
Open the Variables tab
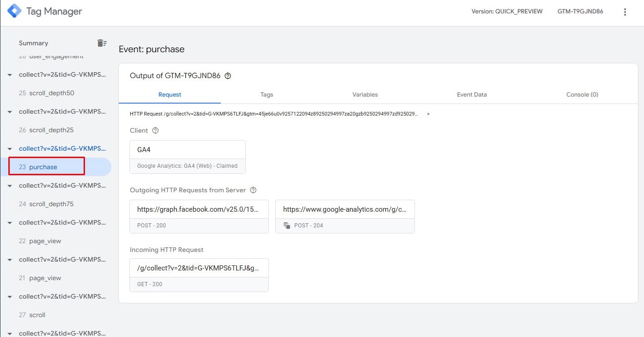pyautogui.click(x=365, y=94)
